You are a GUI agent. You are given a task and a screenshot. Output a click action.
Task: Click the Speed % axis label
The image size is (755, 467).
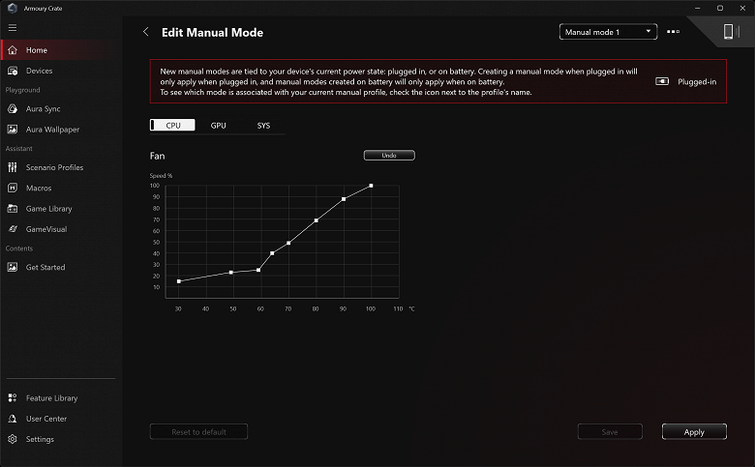tap(161, 176)
